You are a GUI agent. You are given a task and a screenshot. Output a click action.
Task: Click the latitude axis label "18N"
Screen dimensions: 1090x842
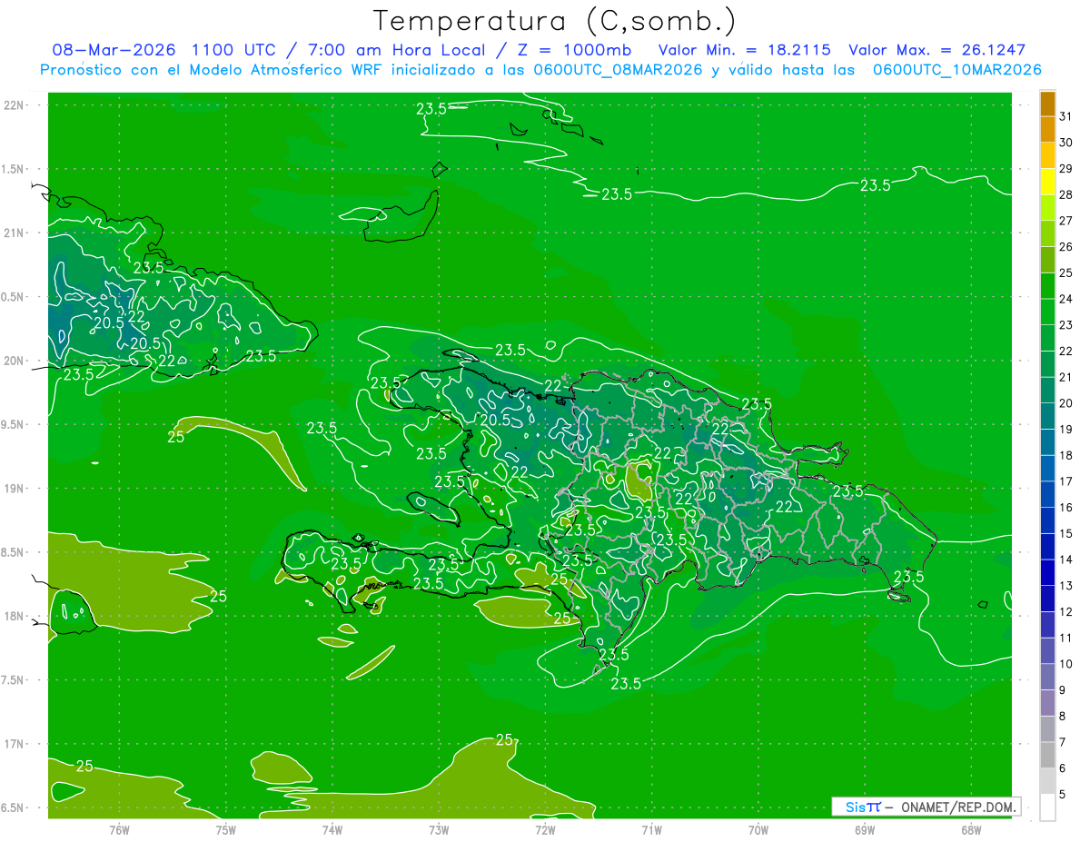(15, 617)
